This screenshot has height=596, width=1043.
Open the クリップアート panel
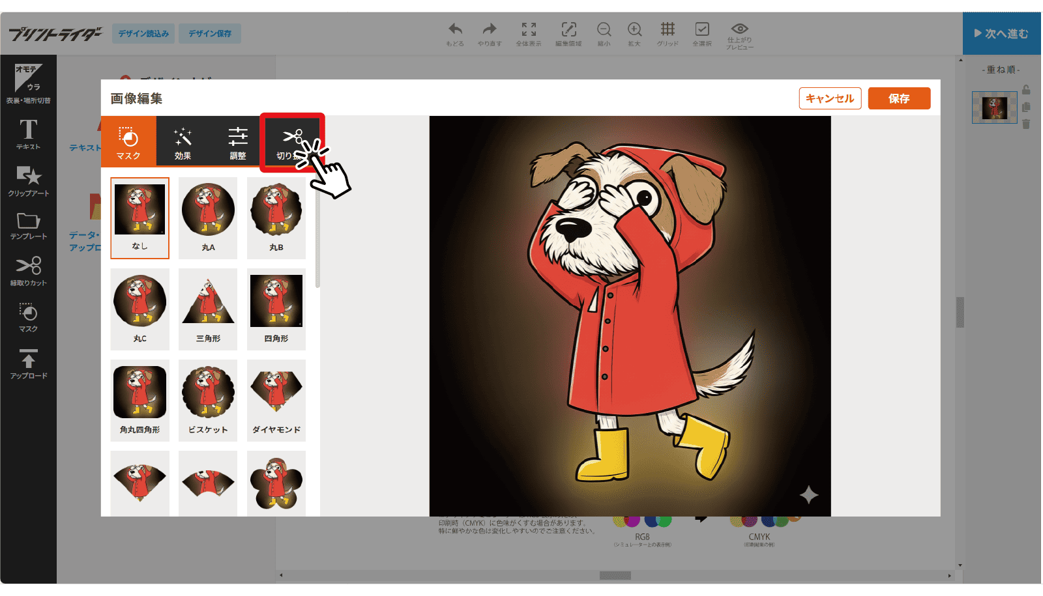pos(28,180)
